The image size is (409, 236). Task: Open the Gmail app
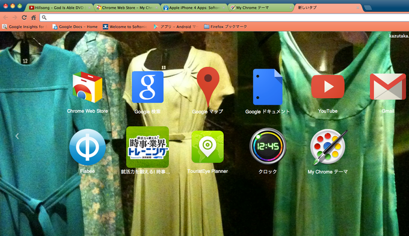(388, 87)
